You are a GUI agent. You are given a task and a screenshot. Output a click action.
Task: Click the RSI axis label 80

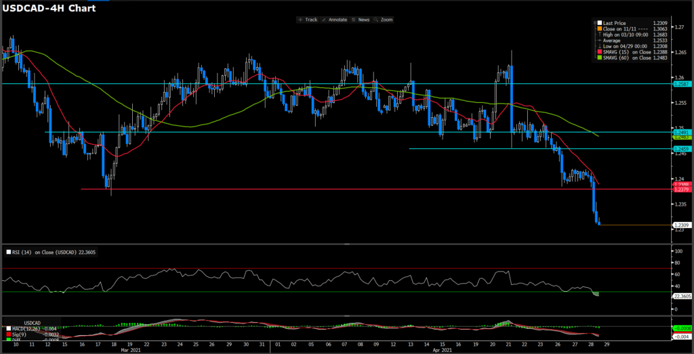click(678, 263)
